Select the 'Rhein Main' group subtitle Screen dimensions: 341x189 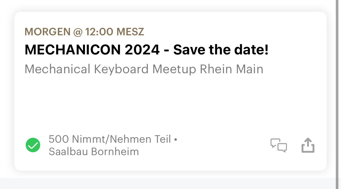pos(232,69)
